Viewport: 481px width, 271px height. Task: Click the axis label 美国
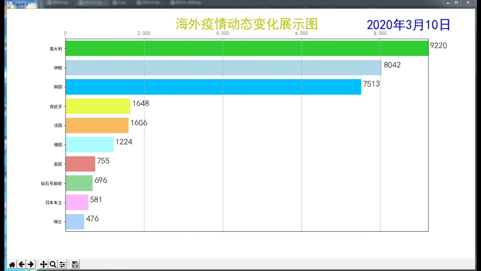(x=58, y=164)
